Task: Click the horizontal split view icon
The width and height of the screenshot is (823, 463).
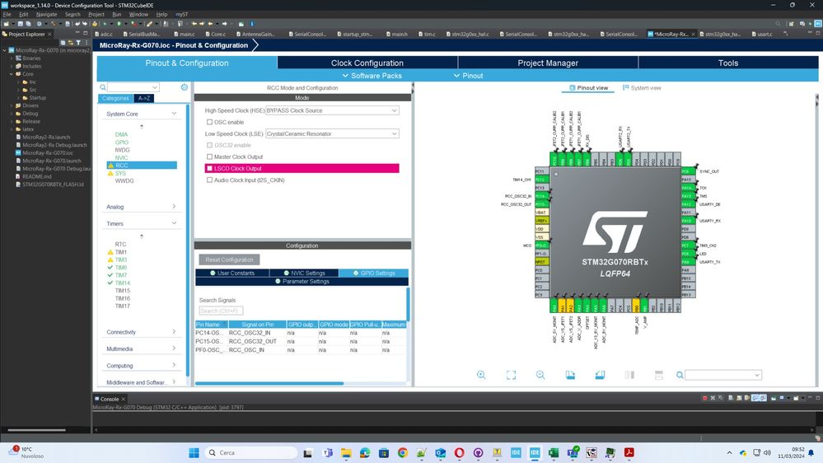Action: tap(659, 375)
